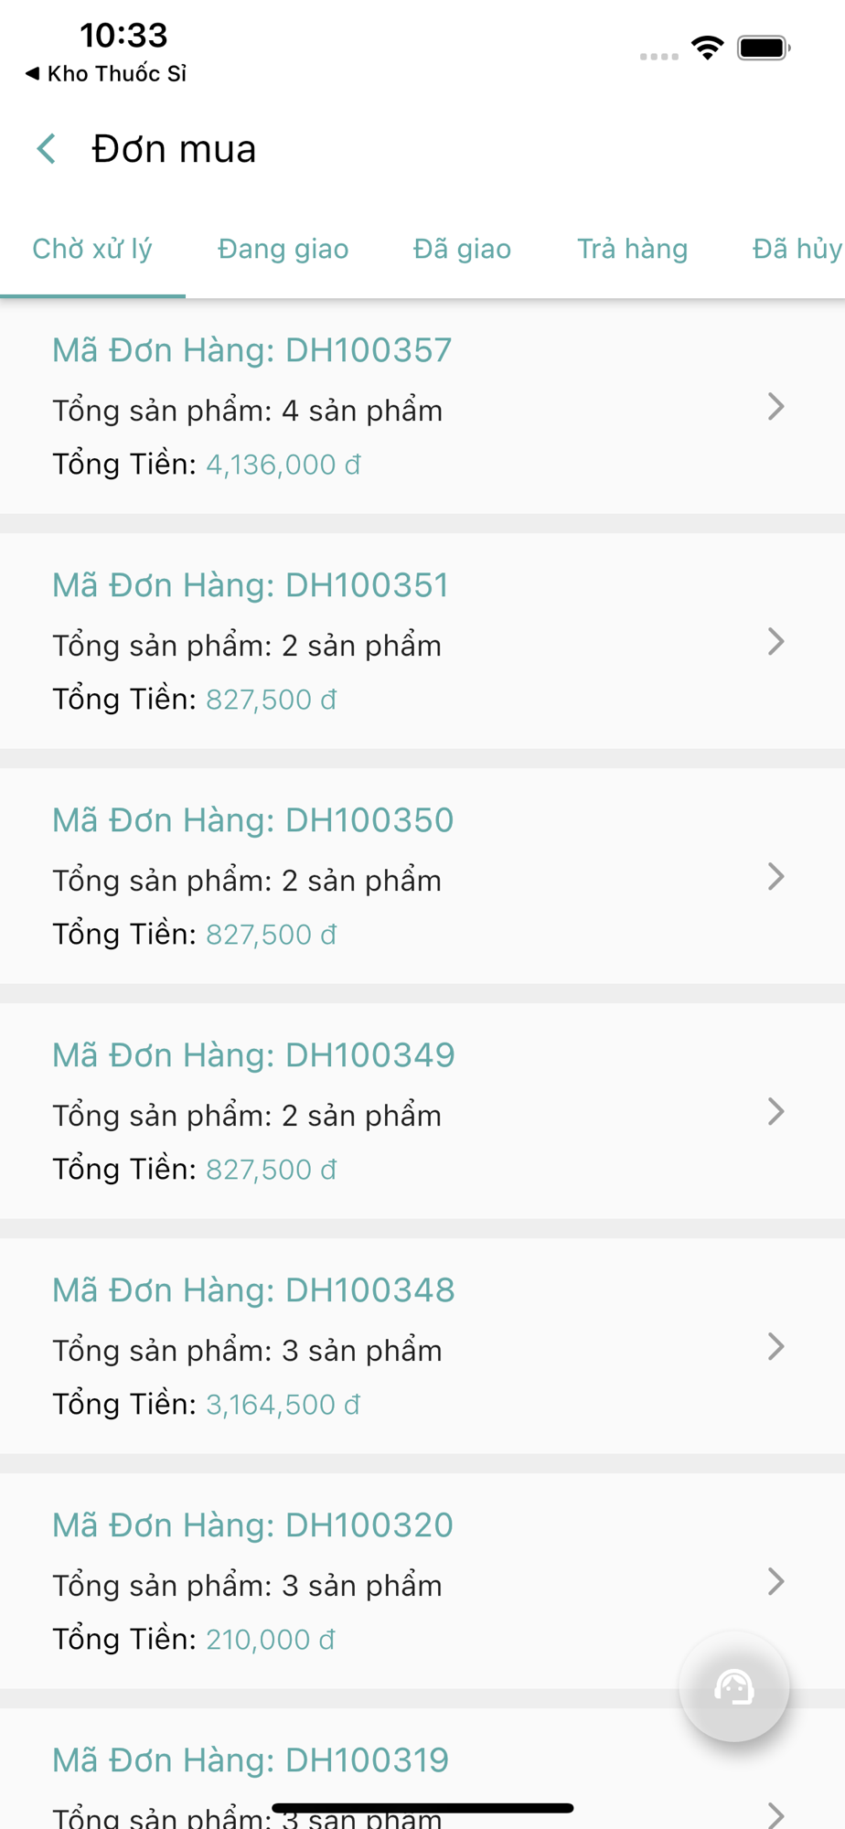The width and height of the screenshot is (845, 1829).
Task: Go to the Đã hủy tab
Action: pyautogui.click(x=797, y=249)
